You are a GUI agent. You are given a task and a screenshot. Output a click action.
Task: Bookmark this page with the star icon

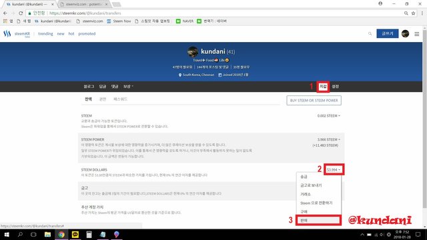(413, 13)
